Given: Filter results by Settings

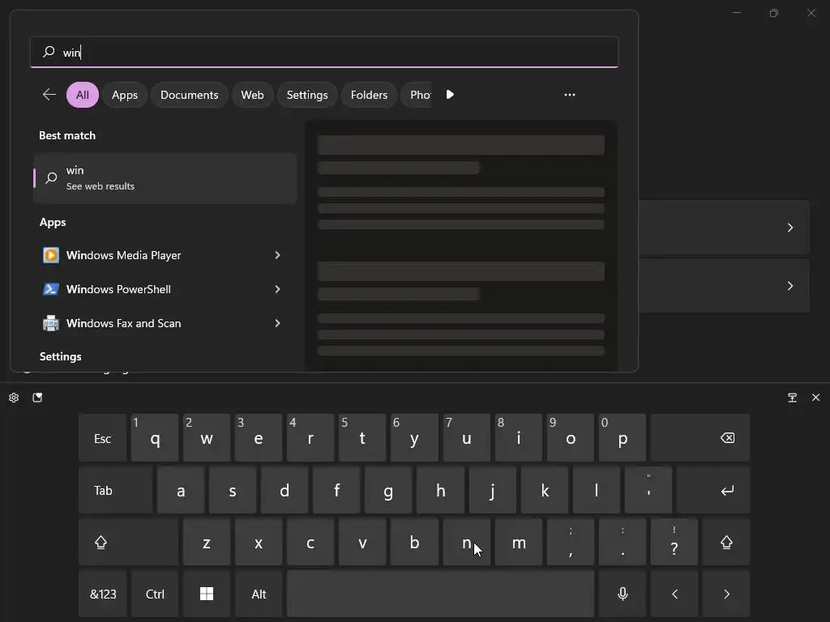Looking at the screenshot, I should click(307, 95).
